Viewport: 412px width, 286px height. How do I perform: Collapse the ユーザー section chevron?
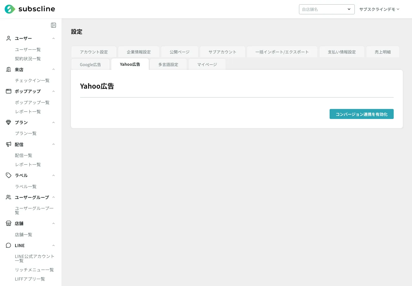click(x=54, y=38)
